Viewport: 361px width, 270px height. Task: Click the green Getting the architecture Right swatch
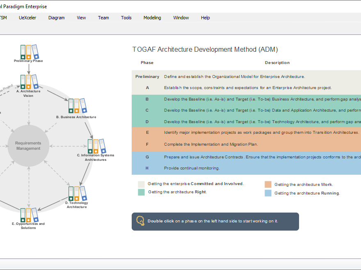pyautogui.click(x=142, y=192)
